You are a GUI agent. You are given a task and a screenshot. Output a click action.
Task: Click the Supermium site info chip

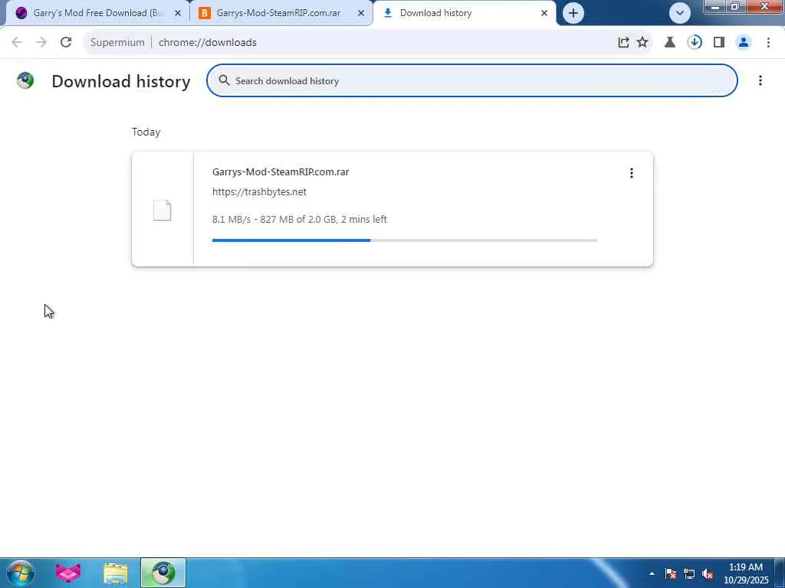point(117,43)
